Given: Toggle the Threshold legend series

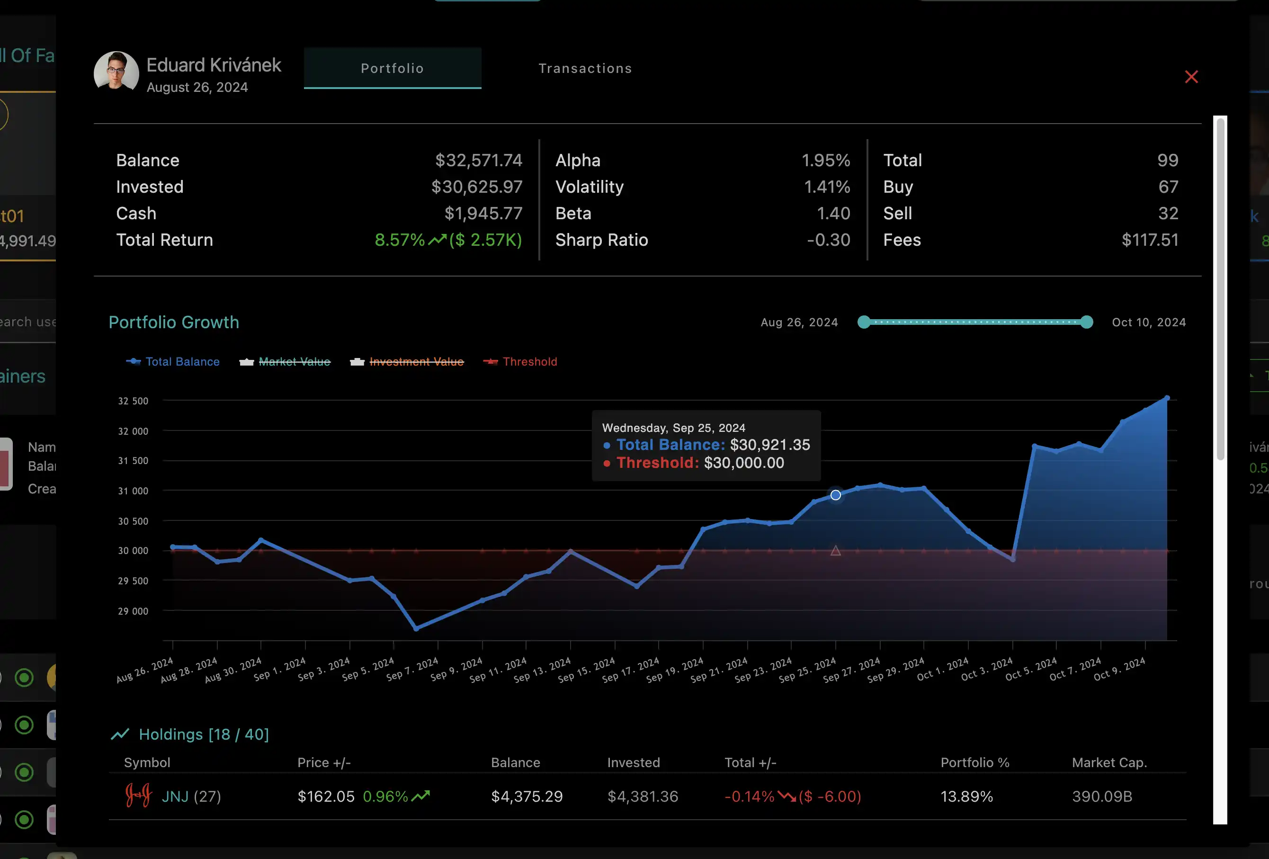Looking at the screenshot, I should (520, 361).
